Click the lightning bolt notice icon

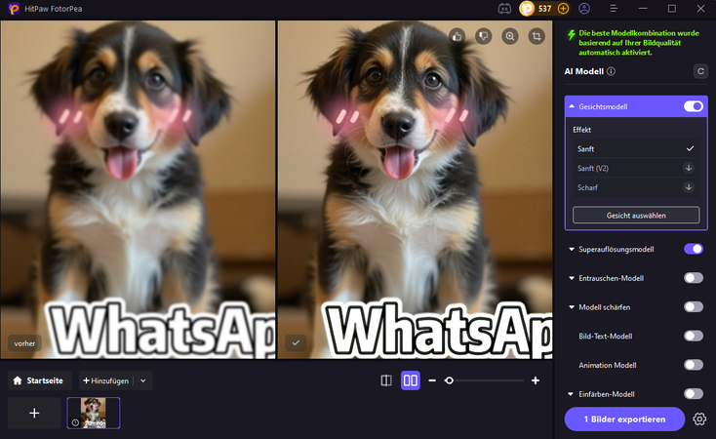pyautogui.click(x=571, y=35)
